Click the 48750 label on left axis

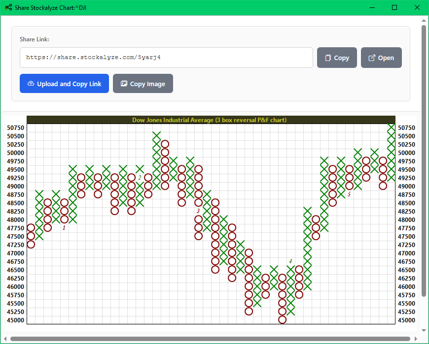click(x=16, y=195)
